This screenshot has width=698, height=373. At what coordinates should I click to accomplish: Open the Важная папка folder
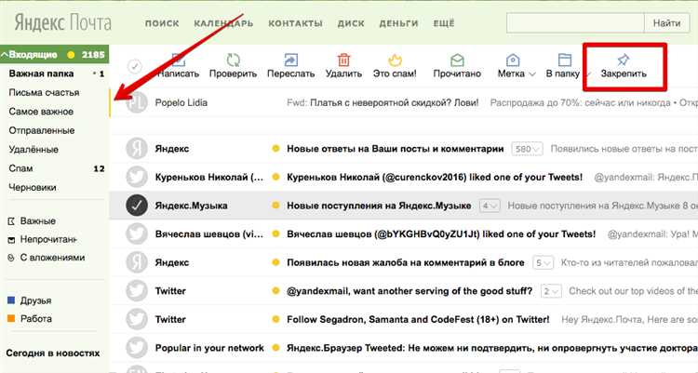41,73
